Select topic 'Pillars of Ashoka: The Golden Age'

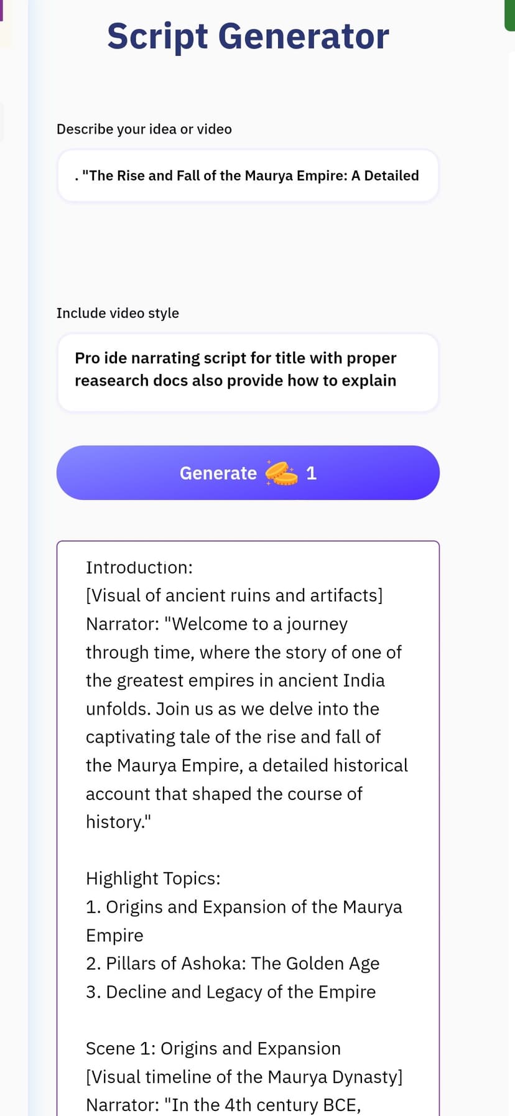[233, 964]
